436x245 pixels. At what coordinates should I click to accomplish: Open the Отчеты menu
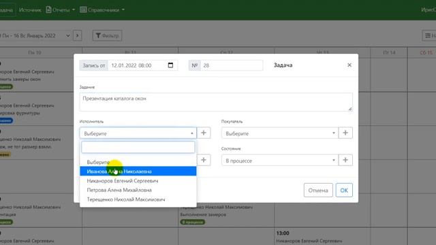click(61, 10)
